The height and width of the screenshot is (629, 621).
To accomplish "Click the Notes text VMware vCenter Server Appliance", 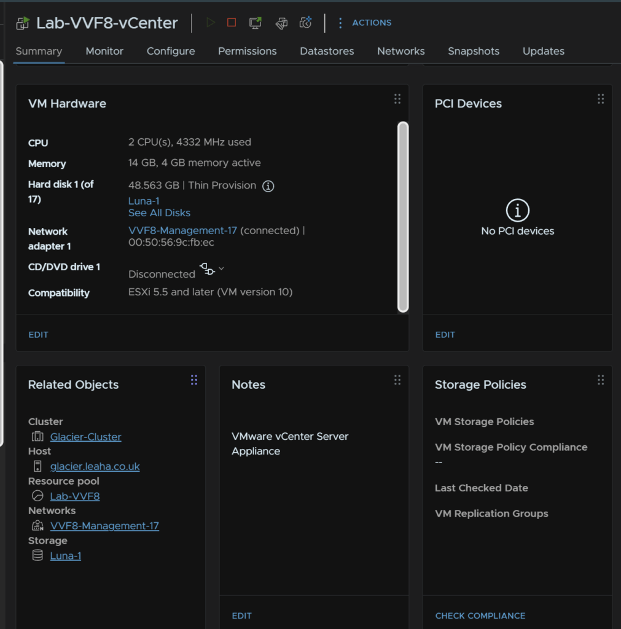I will click(290, 443).
